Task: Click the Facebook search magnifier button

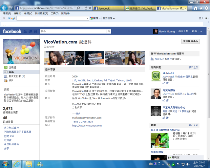Action: coord(109,31)
